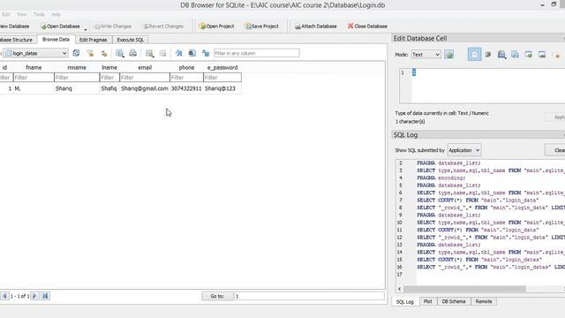Image resolution: width=565 pixels, height=318 pixels.
Task: Click Write Changes in the toolbar
Action: (x=113, y=26)
